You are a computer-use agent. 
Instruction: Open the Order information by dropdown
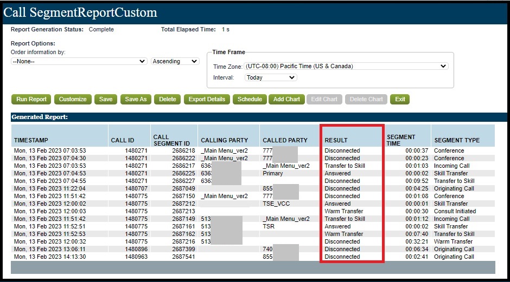(x=79, y=61)
